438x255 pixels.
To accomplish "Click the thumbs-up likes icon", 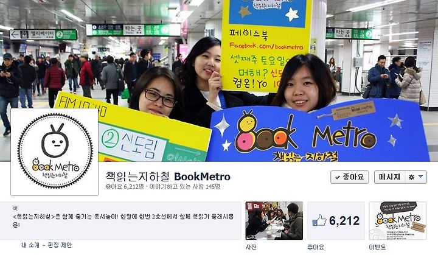I will (319, 220).
